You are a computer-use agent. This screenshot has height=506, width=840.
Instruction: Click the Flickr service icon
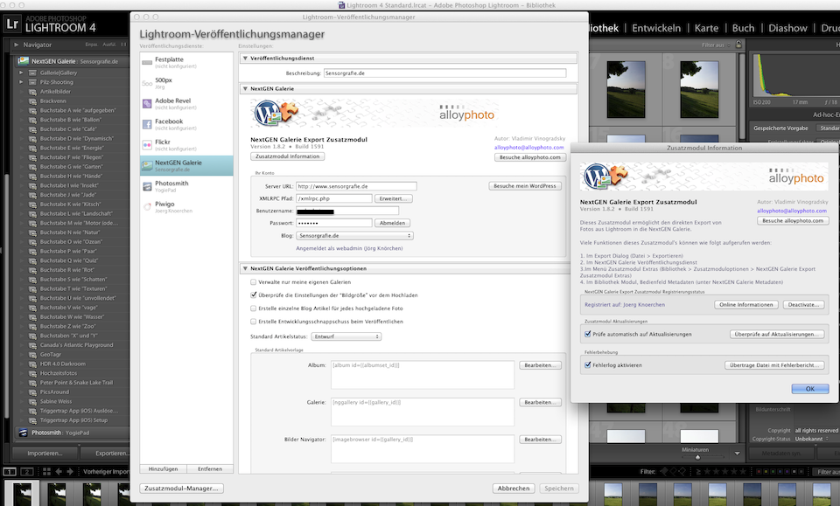tap(147, 145)
